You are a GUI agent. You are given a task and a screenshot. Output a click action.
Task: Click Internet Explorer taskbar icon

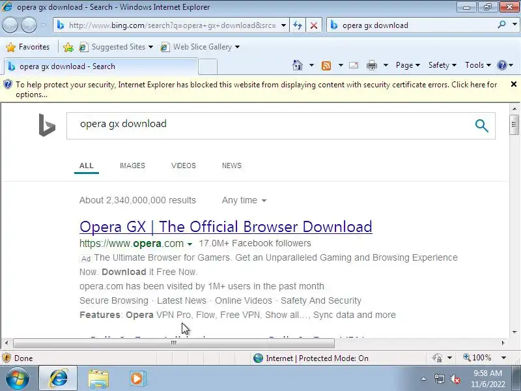pyautogui.click(x=59, y=378)
